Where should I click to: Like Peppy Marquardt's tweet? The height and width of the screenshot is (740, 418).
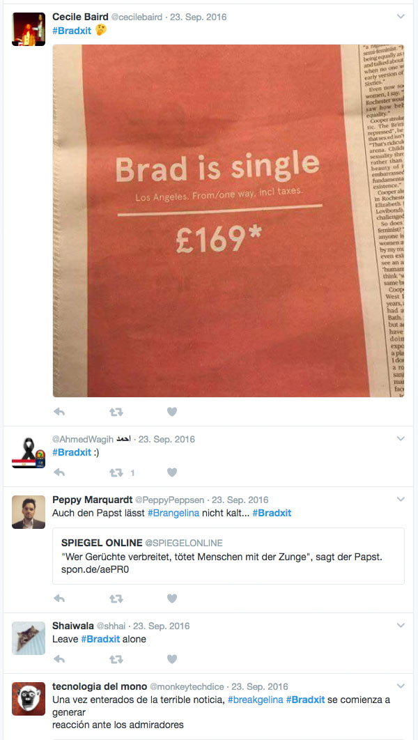click(172, 599)
